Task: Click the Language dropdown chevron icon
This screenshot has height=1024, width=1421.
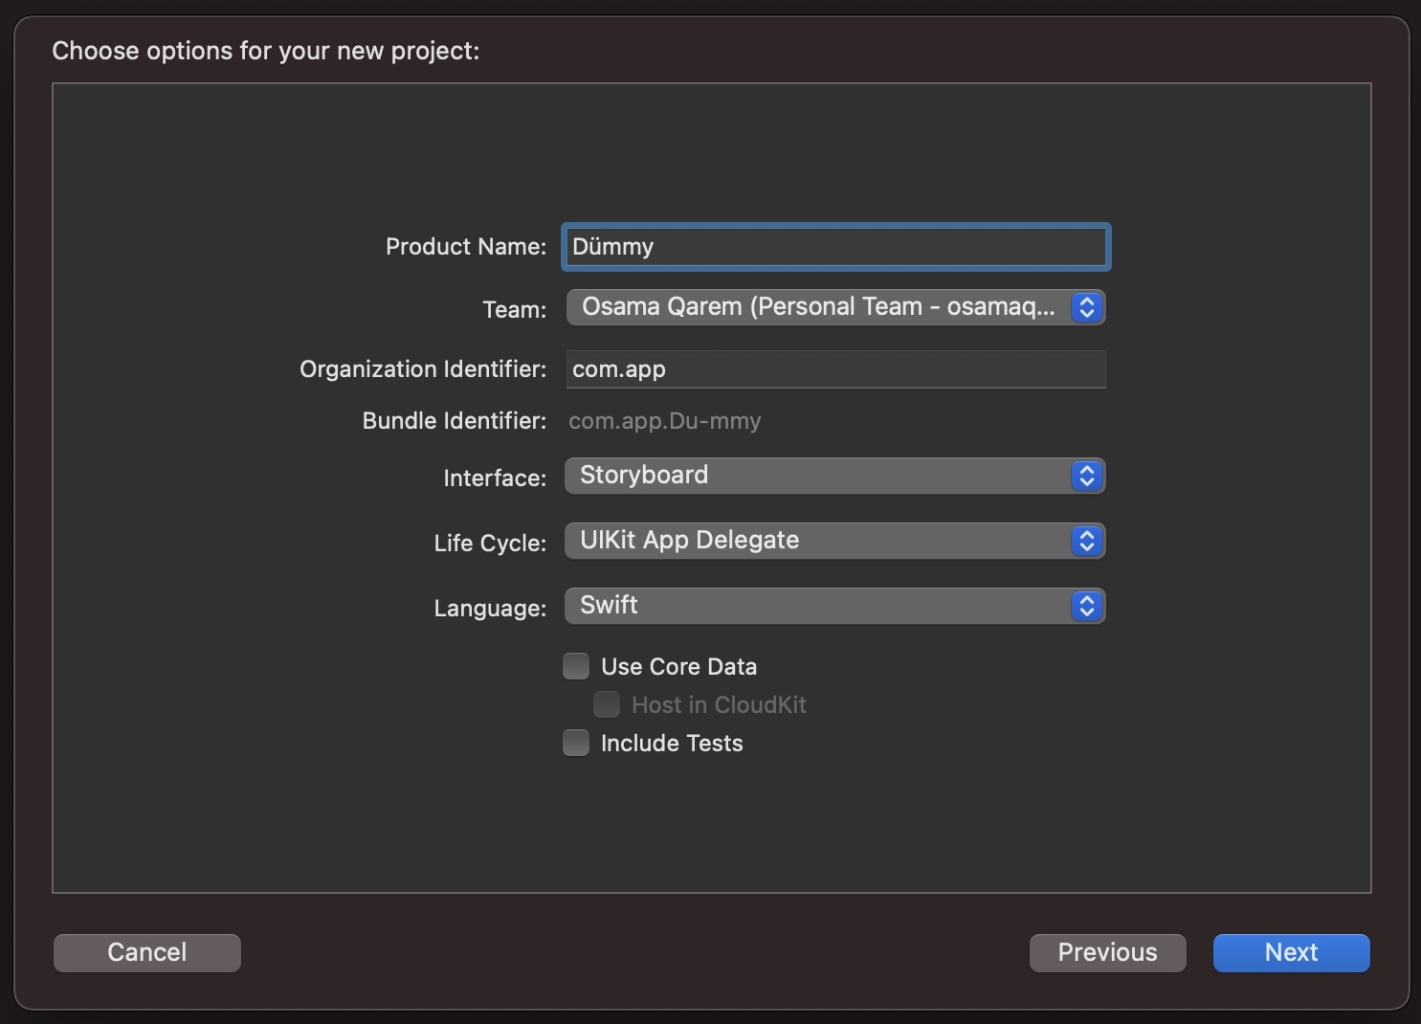Action: click(x=1086, y=605)
